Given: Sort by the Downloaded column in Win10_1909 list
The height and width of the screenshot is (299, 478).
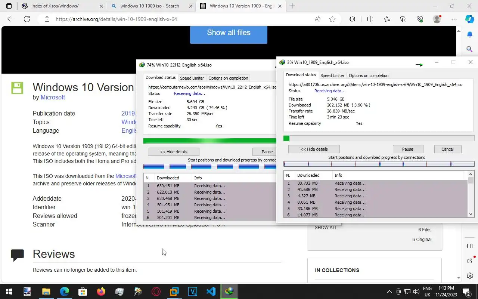Looking at the screenshot, I should pyautogui.click(x=313, y=175).
